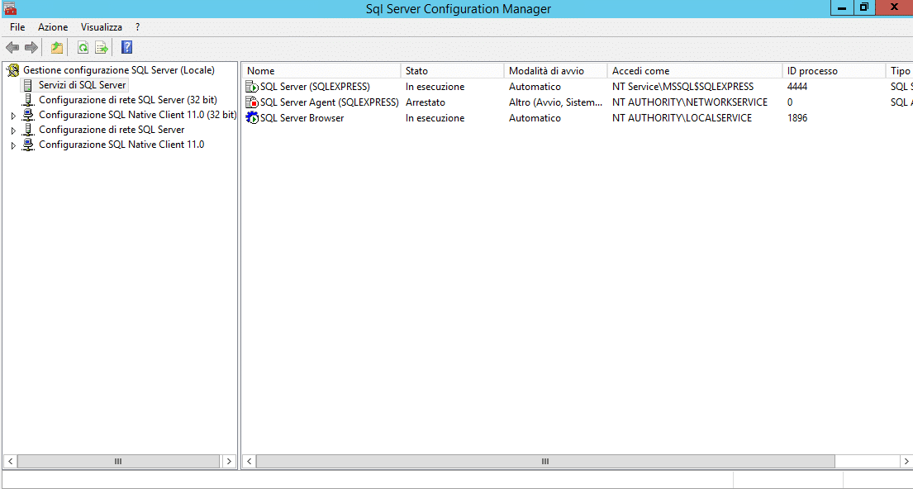Image resolution: width=913 pixels, height=489 pixels.
Task: Open the Visualizza menu
Action: coord(101,27)
